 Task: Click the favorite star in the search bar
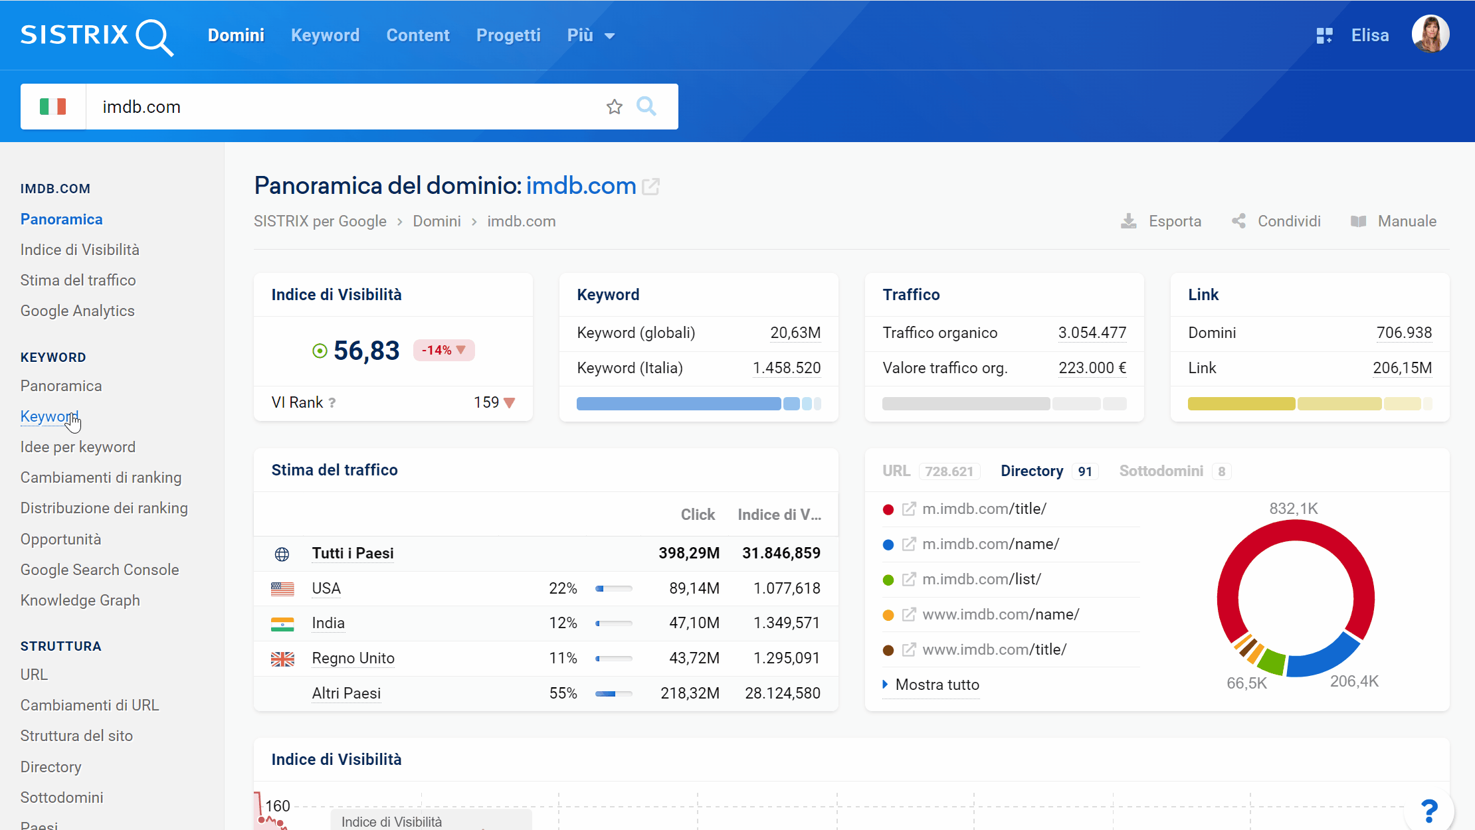pyautogui.click(x=615, y=106)
